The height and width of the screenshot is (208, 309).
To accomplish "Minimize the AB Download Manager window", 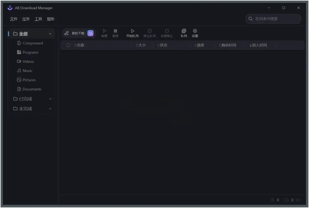I will 269,8.
